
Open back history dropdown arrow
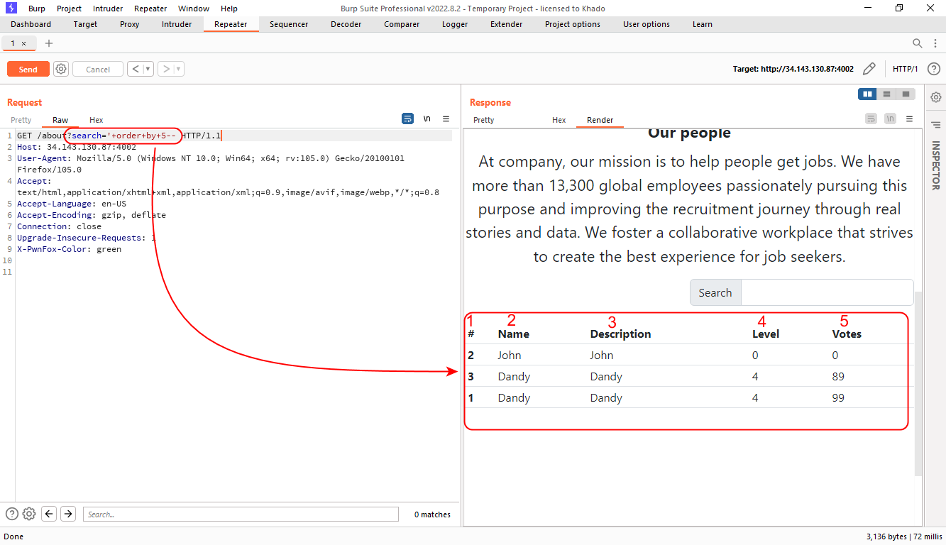coord(148,69)
